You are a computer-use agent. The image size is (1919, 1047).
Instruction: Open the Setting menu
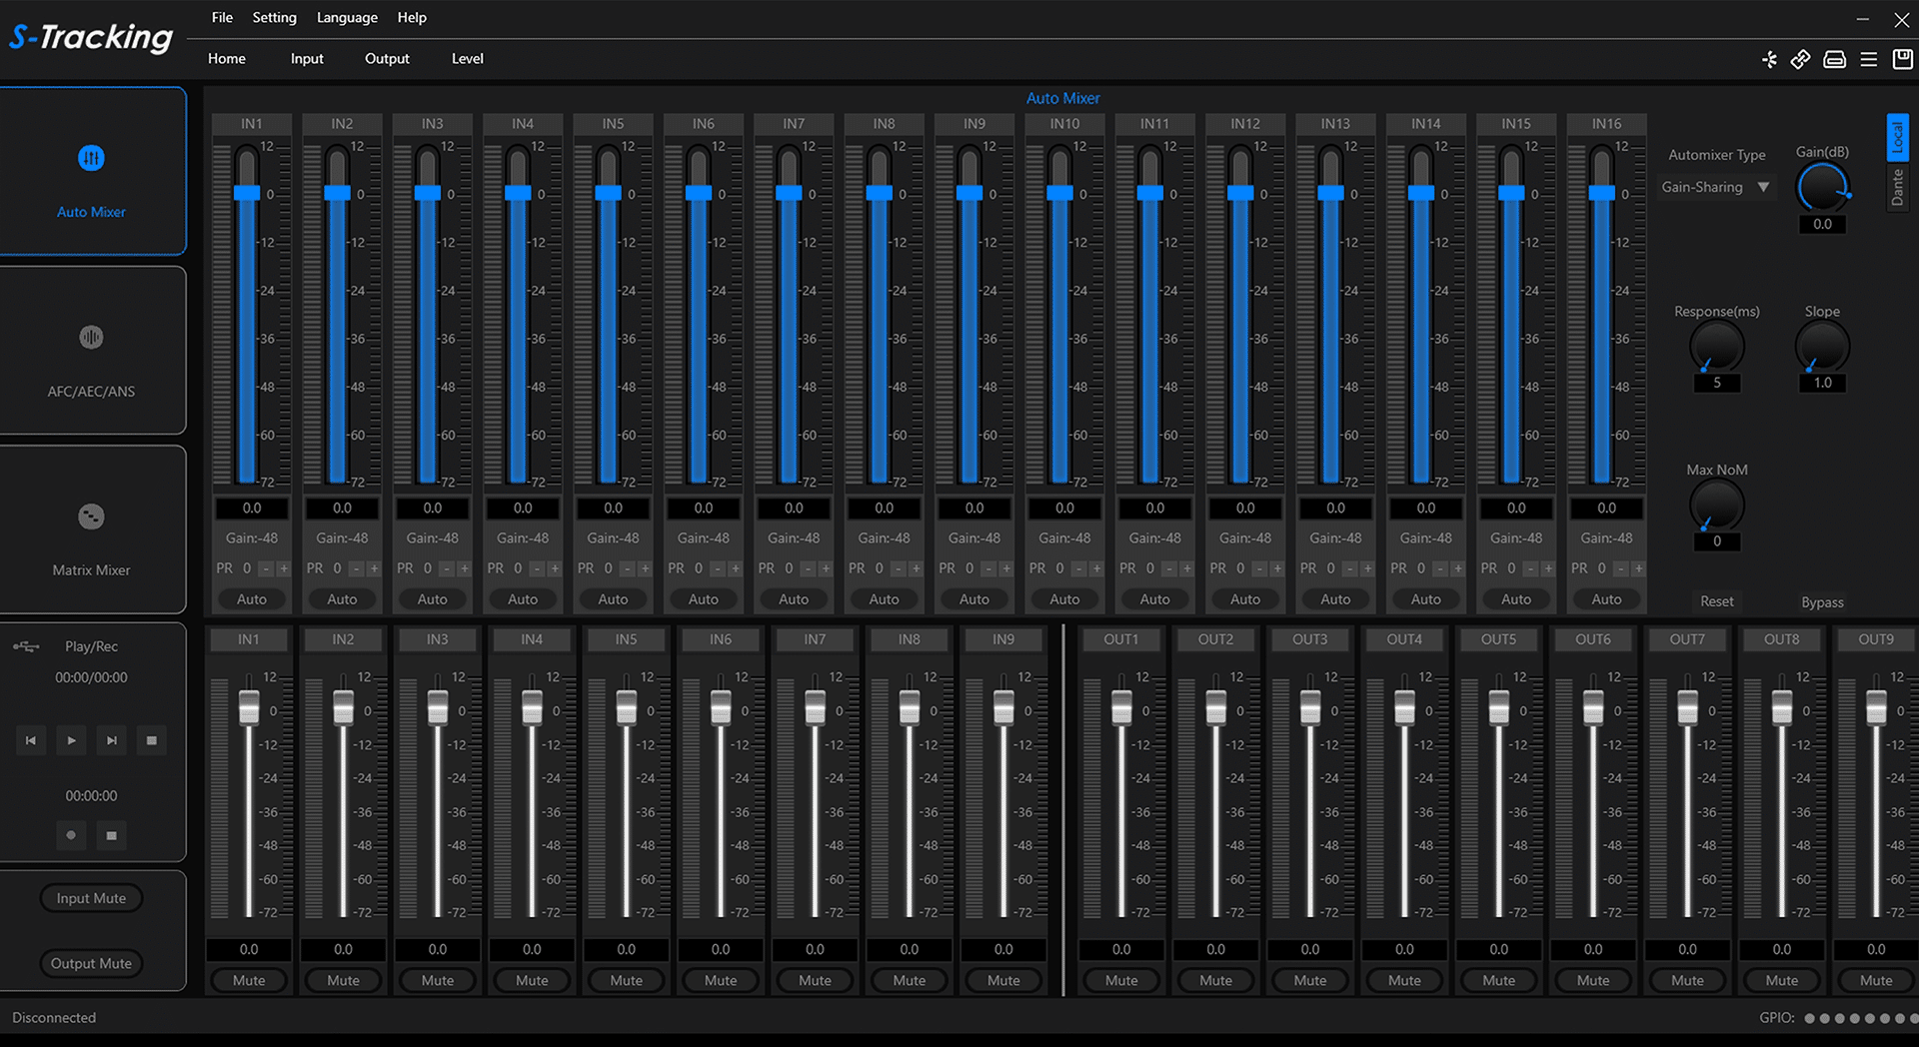274,18
